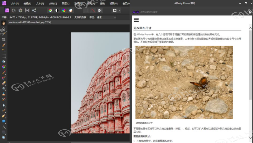This screenshot has width=253, height=143.
Task: Click the Invert Selection toolbar icon
Action: pyautogui.click(x=100, y=11)
